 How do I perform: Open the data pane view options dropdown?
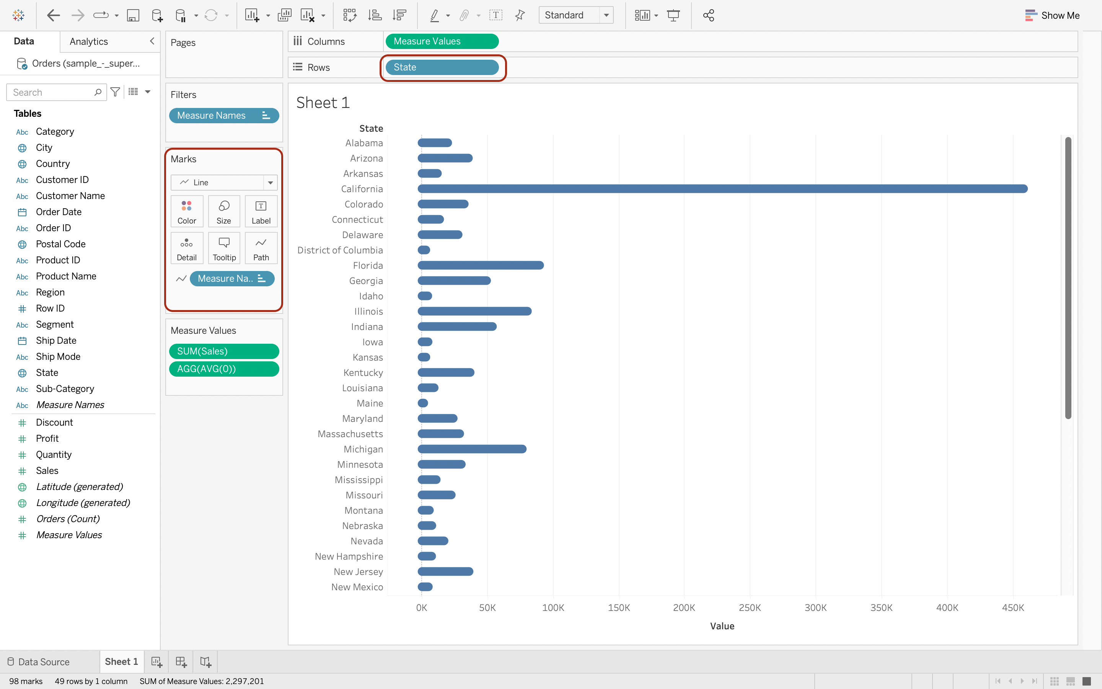coord(148,92)
